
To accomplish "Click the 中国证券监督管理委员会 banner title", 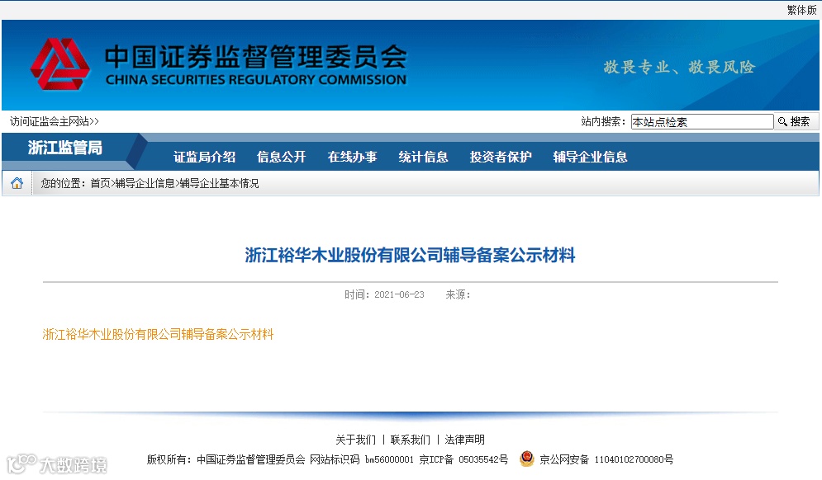I will click(256, 57).
